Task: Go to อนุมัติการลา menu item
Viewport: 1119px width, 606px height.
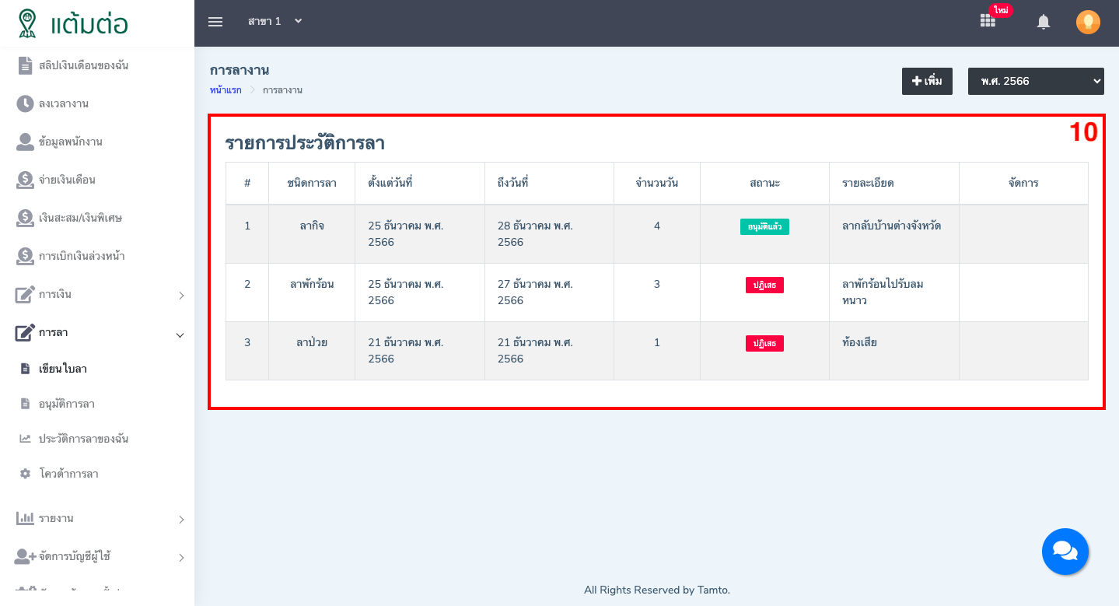Action: click(x=67, y=404)
